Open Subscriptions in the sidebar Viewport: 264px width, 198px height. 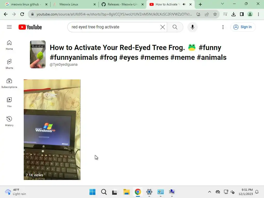(9, 83)
